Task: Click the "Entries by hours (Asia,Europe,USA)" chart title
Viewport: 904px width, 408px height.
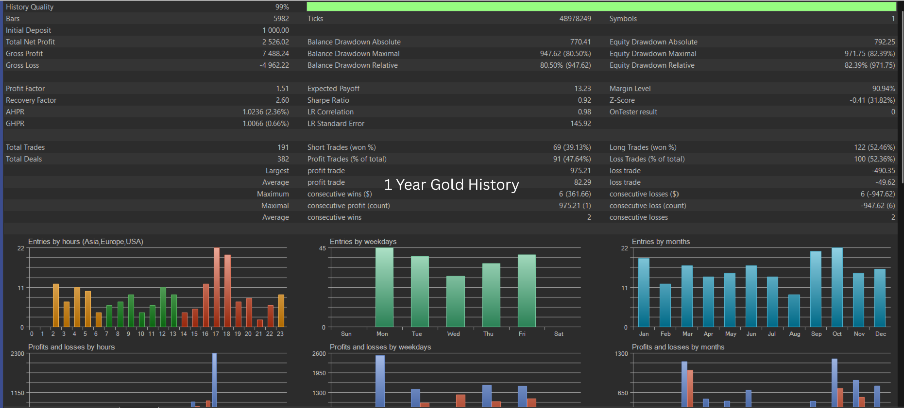Action: click(85, 242)
